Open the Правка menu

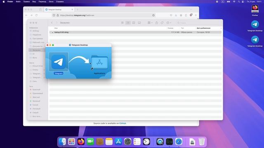[26, 2]
